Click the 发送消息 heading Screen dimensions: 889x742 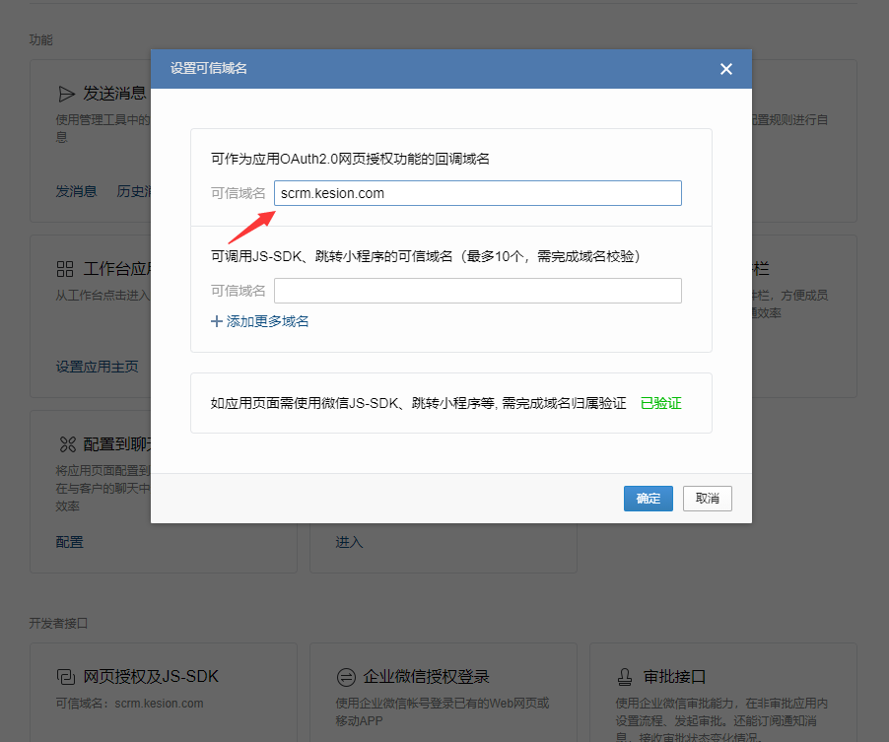coord(114,94)
